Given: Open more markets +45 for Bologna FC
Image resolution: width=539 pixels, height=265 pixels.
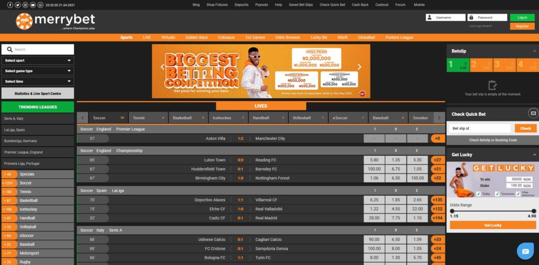Looking at the screenshot, I should [x=437, y=258].
